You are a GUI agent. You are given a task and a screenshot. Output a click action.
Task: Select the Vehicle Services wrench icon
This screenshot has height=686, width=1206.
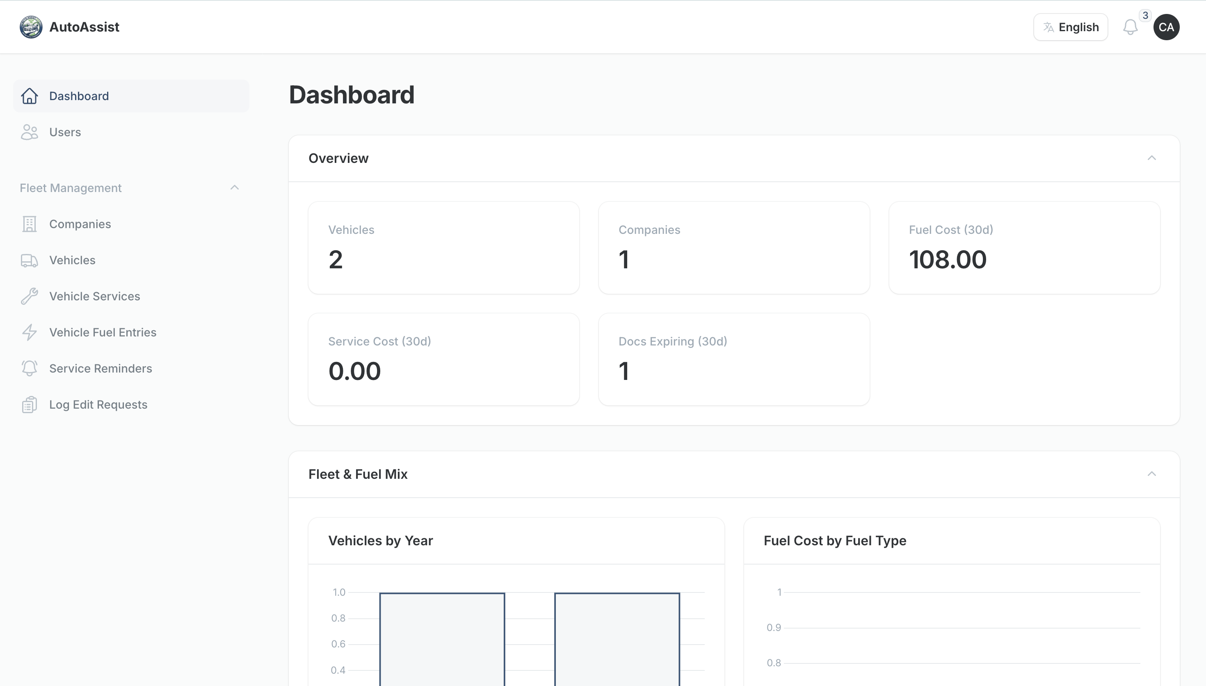[29, 296]
